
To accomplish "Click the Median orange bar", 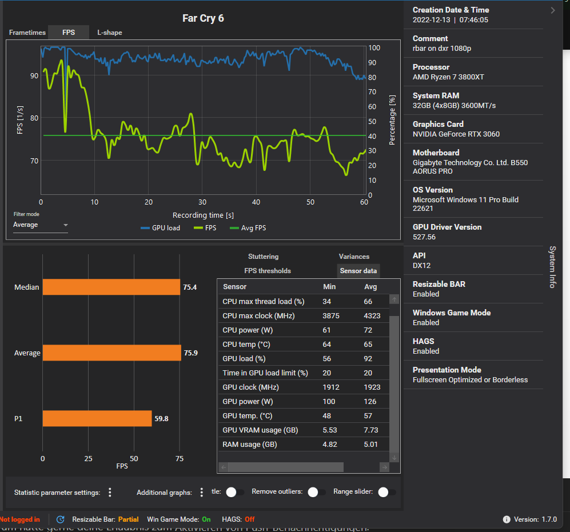I will (111, 287).
